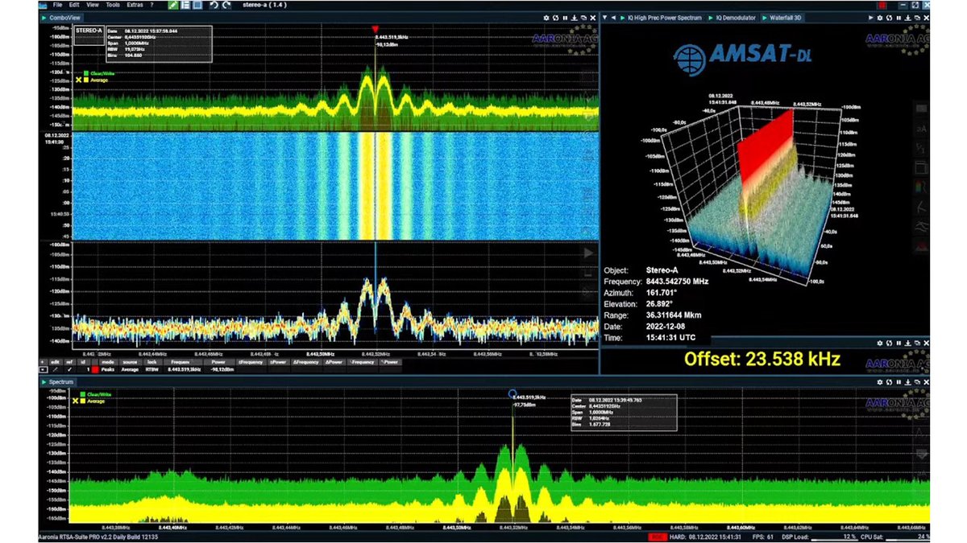Click ComboView panel reset icon
967x543 pixels.
click(x=555, y=18)
